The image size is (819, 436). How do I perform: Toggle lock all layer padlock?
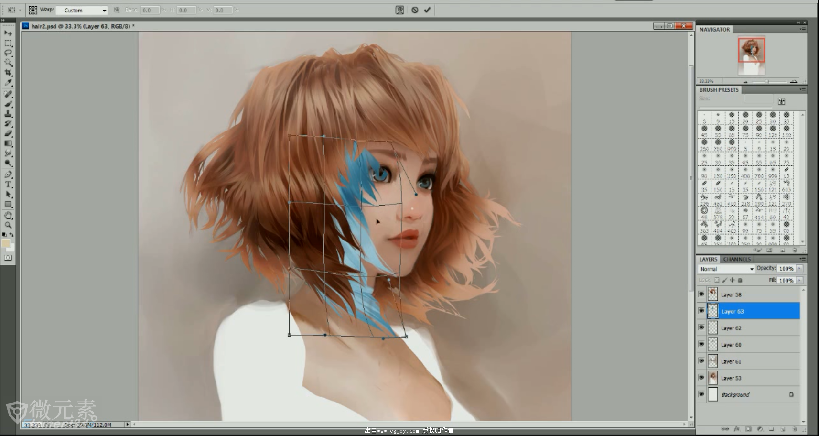(x=740, y=280)
